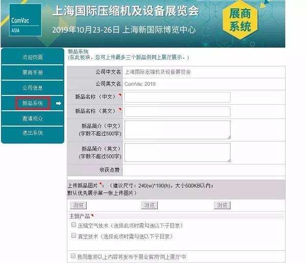Open the 展商手册 menu item

[33, 73]
